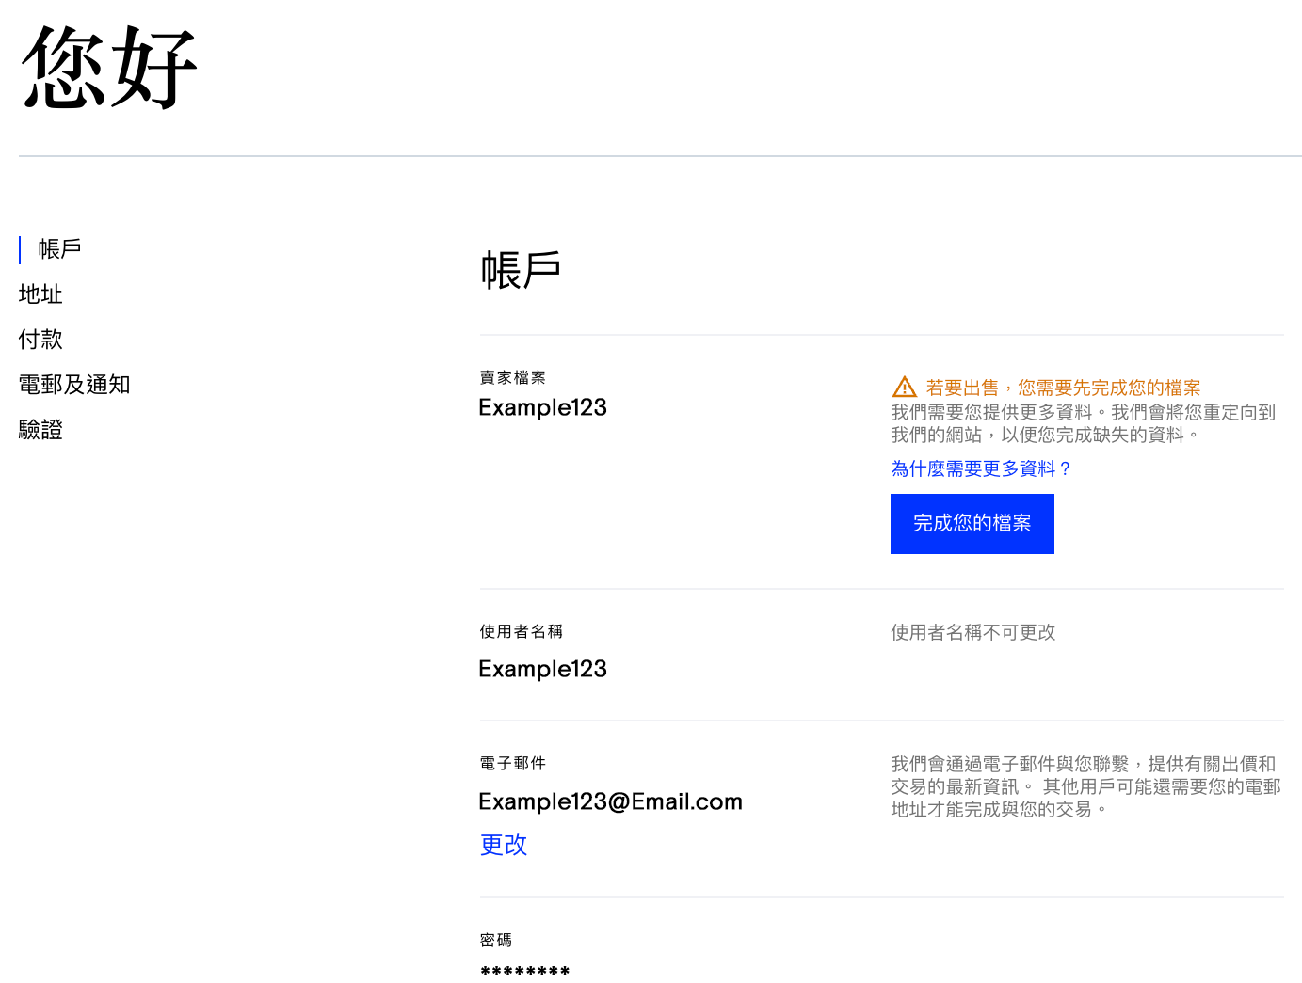
Task: Click the 密碼 field label
Action: pos(496,941)
